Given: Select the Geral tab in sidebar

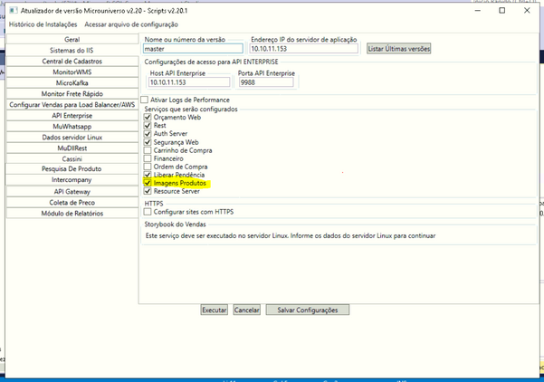Looking at the screenshot, I should 72,40.
